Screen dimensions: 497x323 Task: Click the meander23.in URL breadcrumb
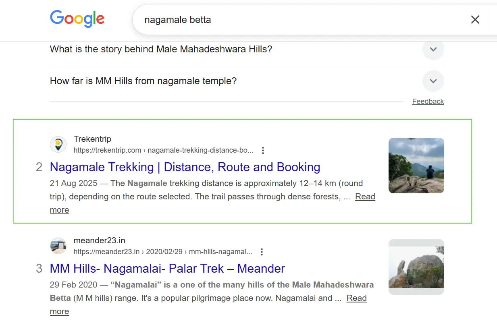(162, 252)
